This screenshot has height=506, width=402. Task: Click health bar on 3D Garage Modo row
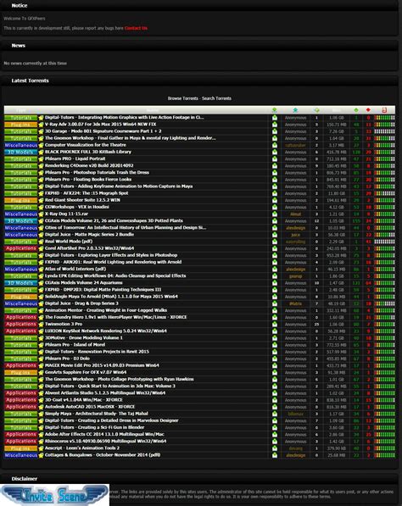coord(384,131)
